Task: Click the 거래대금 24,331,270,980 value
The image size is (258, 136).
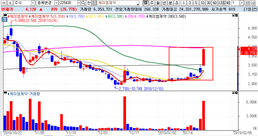Action: [x=194, y=9]
